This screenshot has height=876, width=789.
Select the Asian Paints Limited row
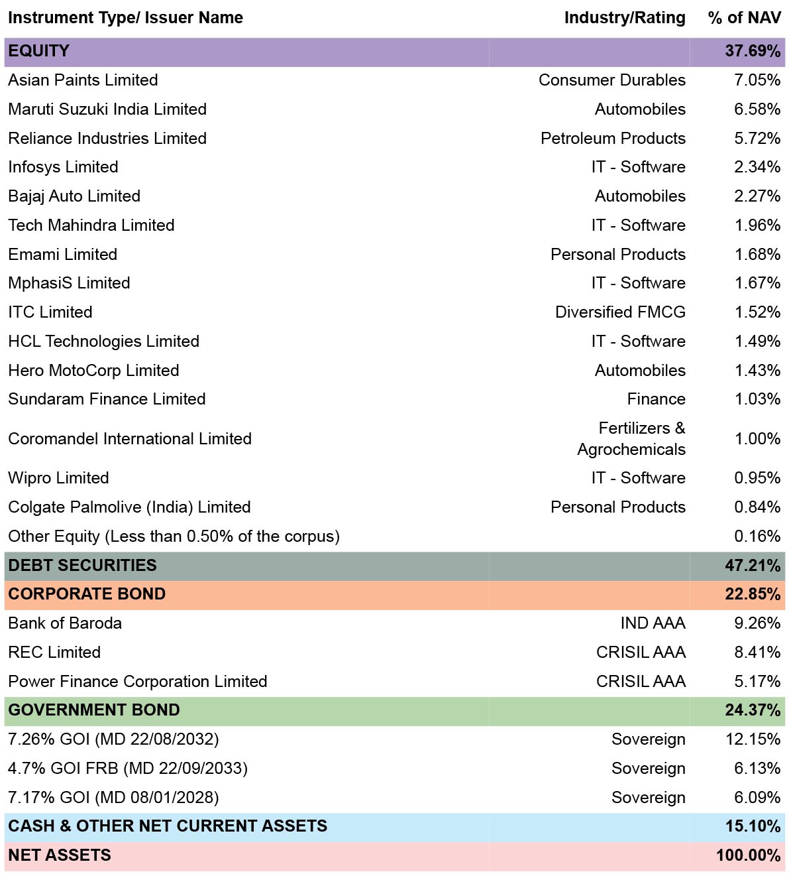tap(394, 80)
